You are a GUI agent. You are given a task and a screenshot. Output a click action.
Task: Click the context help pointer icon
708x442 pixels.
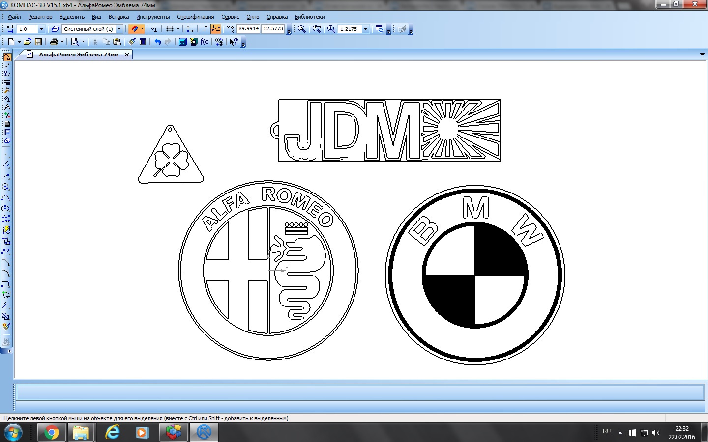click(x=234, y=42)
